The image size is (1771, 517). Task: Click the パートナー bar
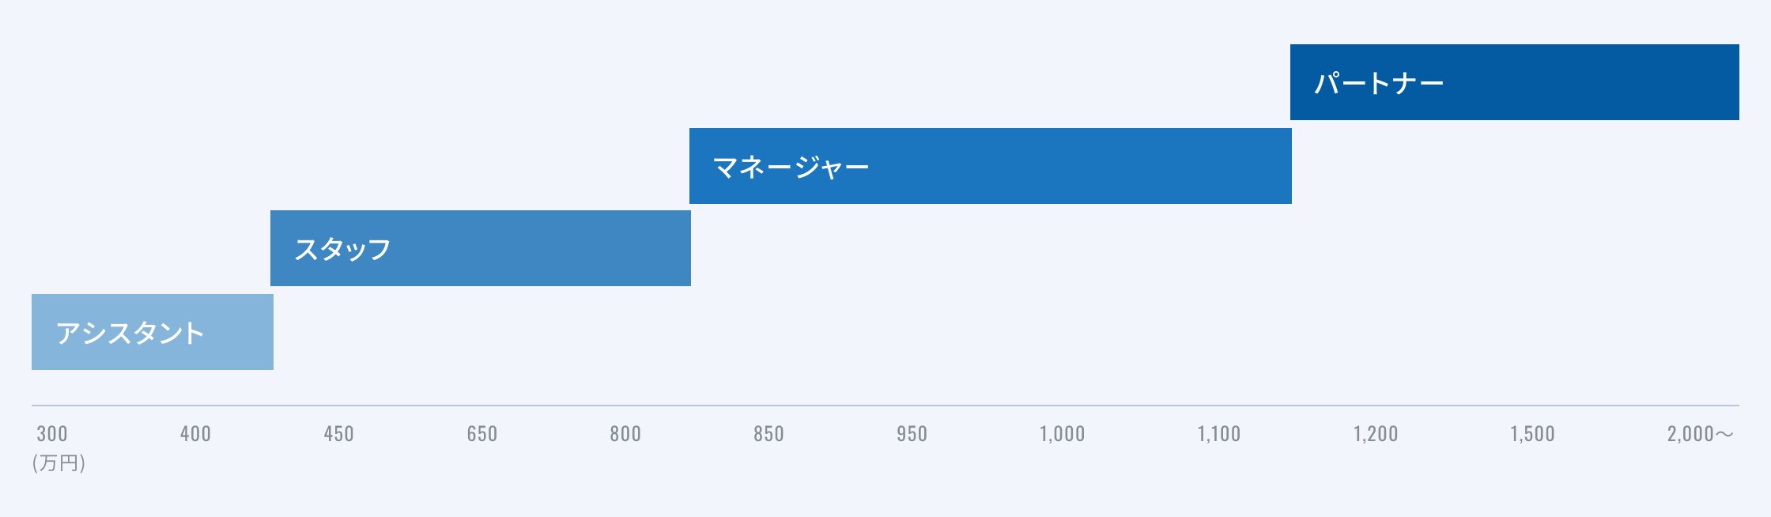[x=1514, y=82]
